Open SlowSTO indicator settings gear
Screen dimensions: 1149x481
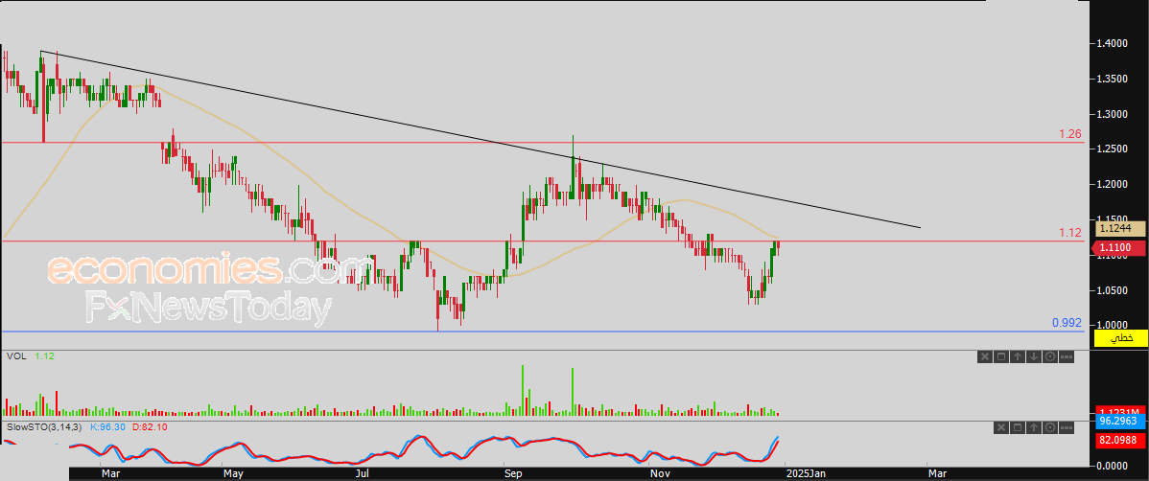[x=1050, y=427]
